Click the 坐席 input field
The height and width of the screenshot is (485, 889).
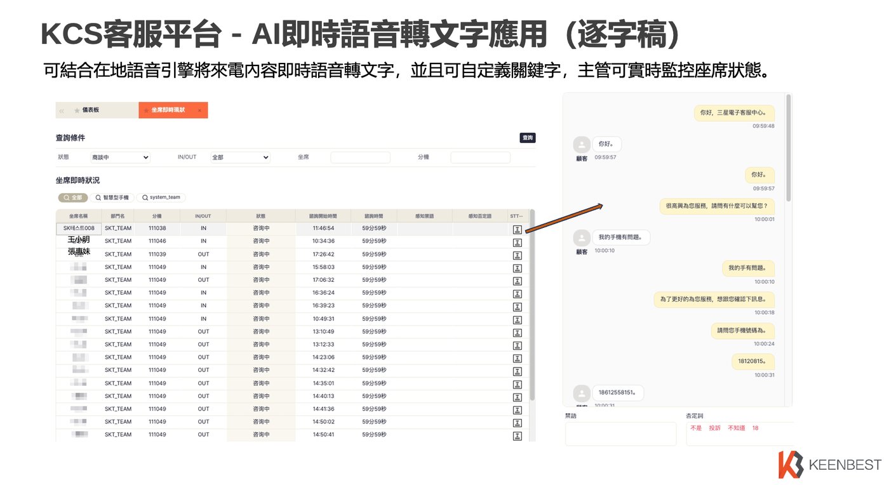click(x=360, y=157)
